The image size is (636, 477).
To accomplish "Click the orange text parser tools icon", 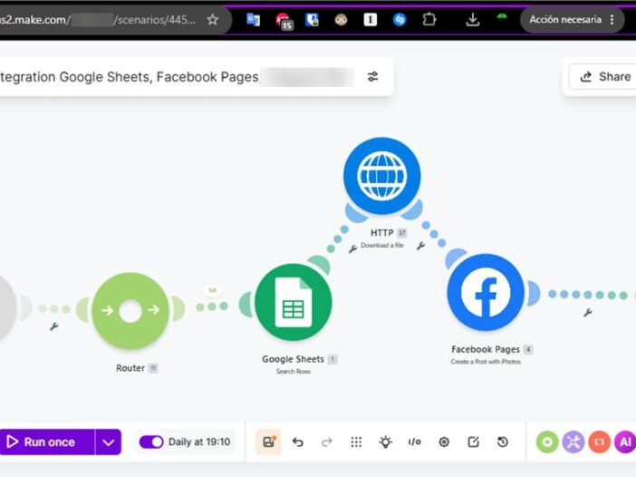I will (x=599, y=443).
